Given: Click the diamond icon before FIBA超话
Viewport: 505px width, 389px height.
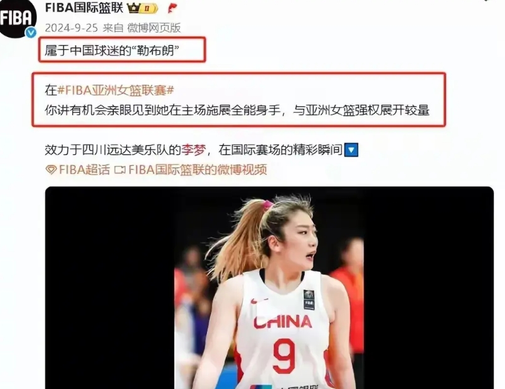Looking at the screenshot, I should tap(51, 170).
